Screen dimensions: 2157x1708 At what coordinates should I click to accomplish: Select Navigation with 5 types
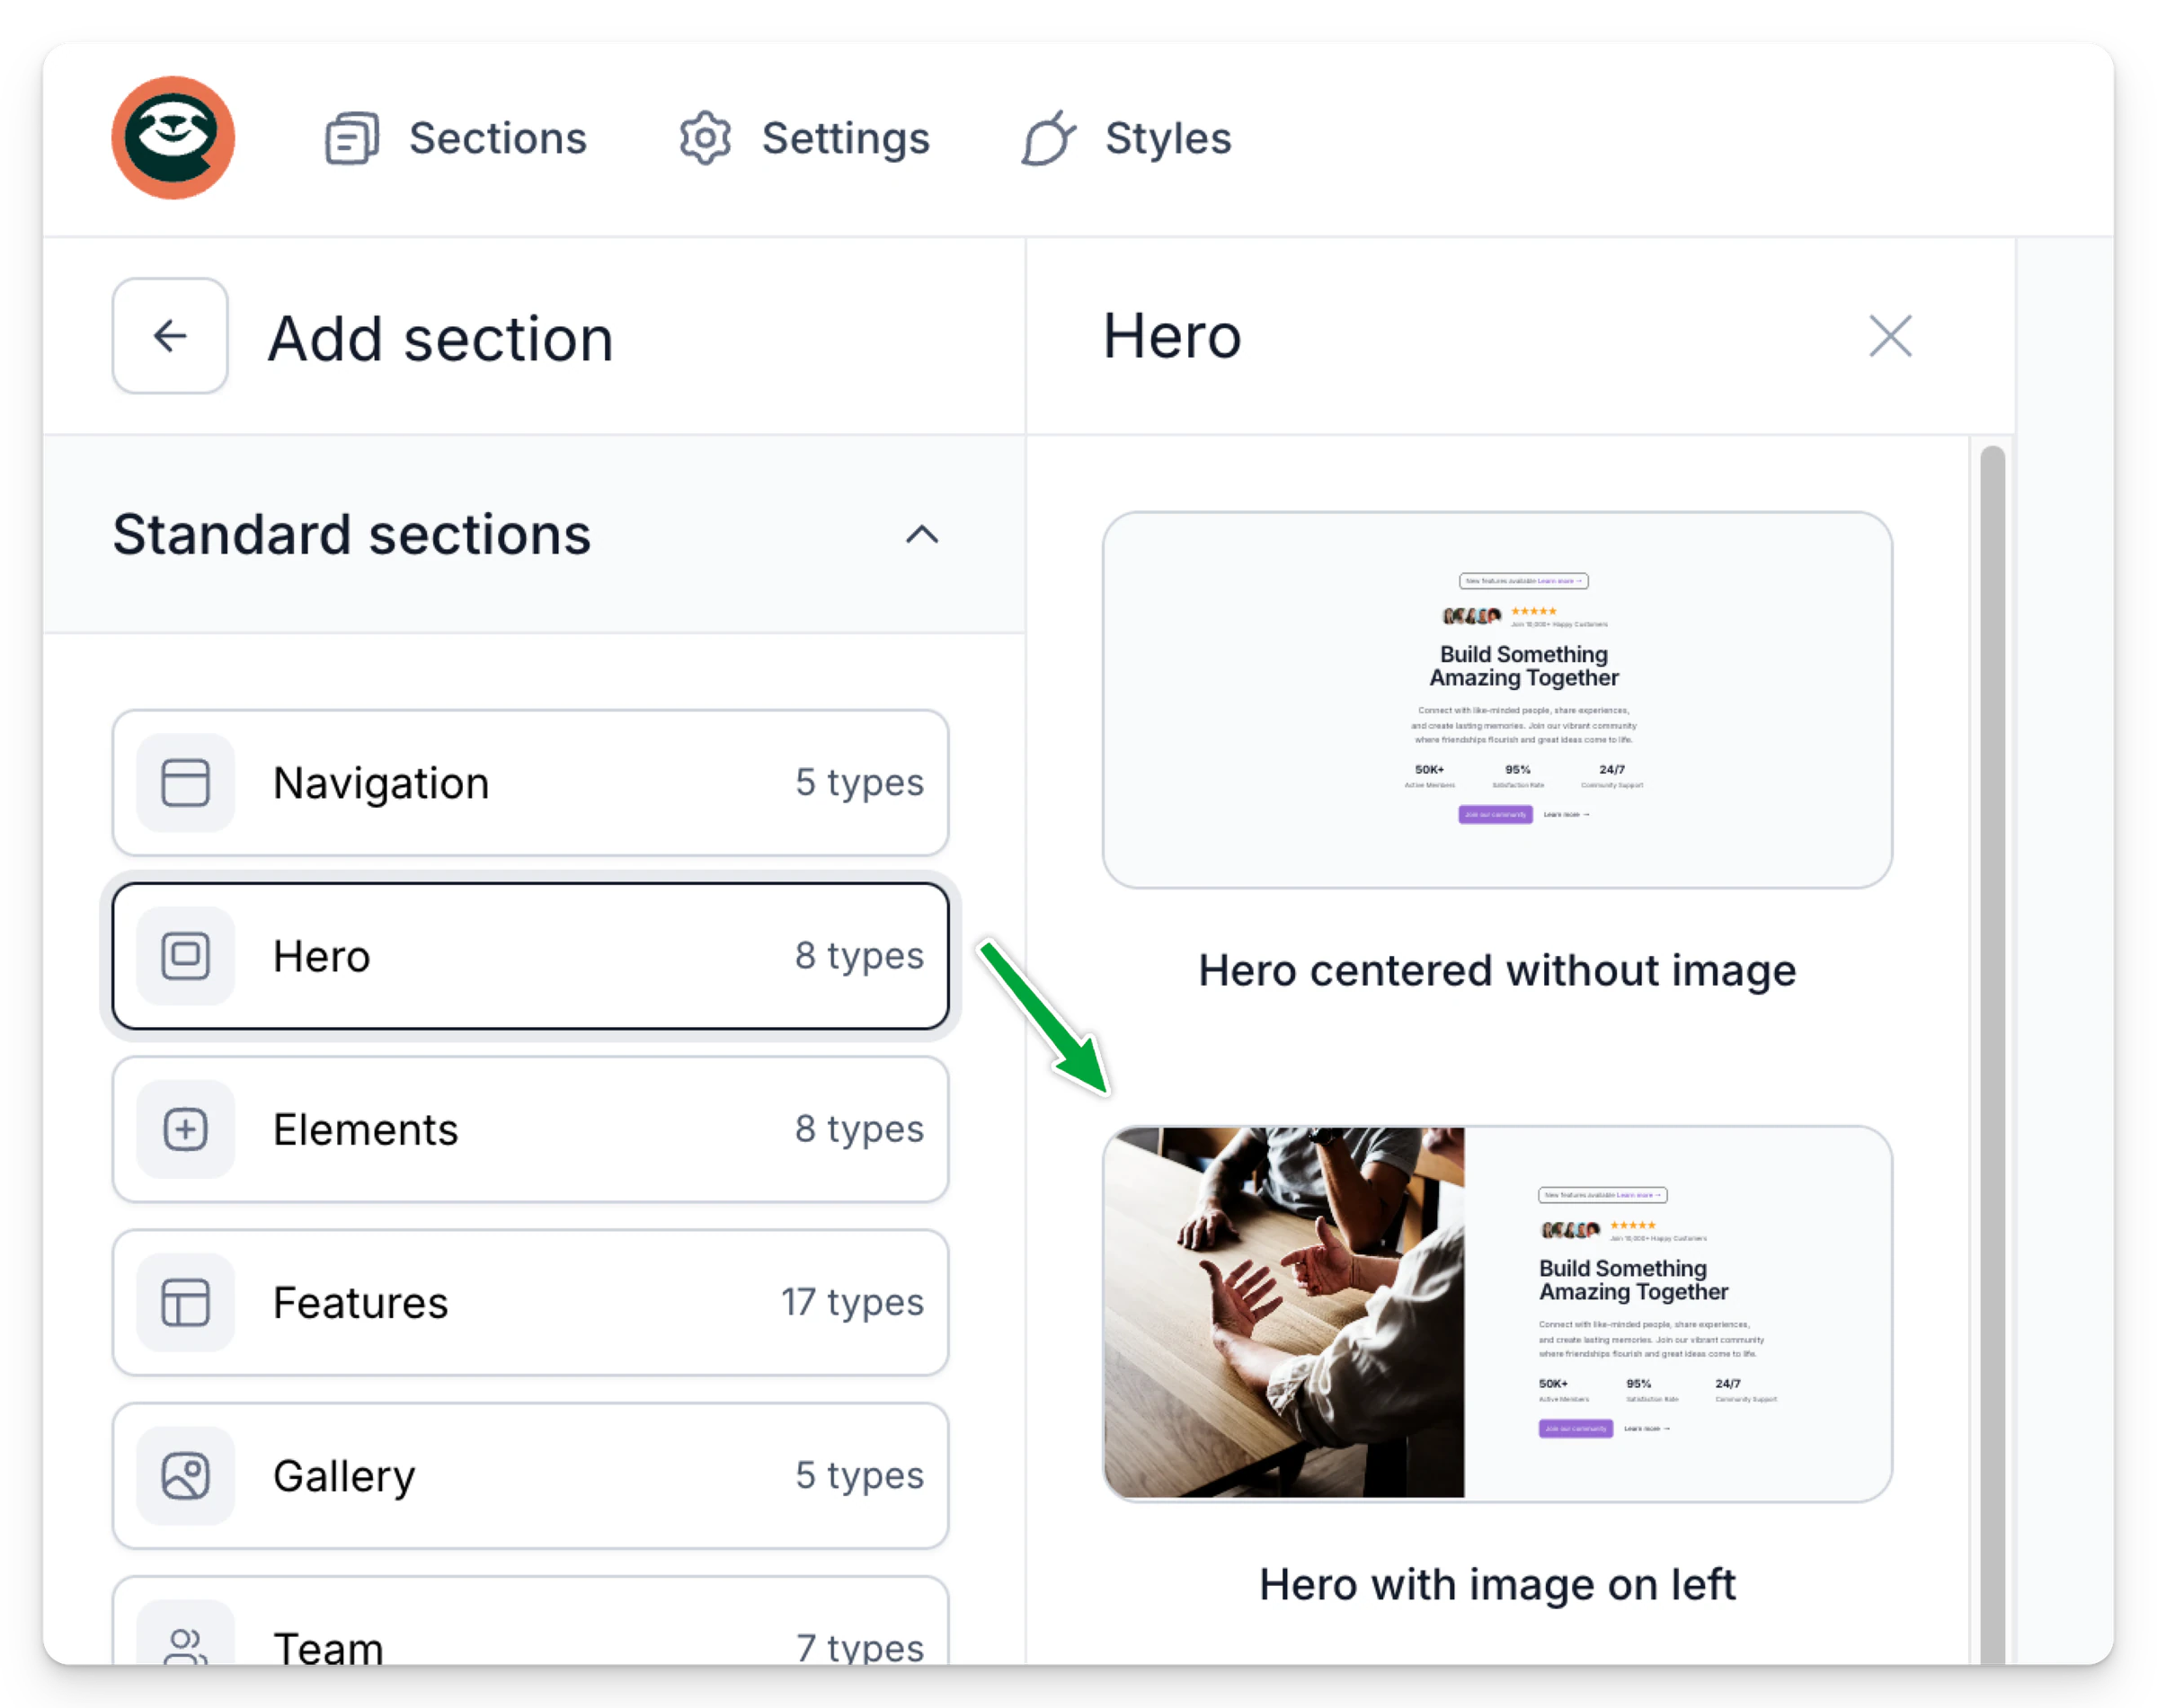530,782
